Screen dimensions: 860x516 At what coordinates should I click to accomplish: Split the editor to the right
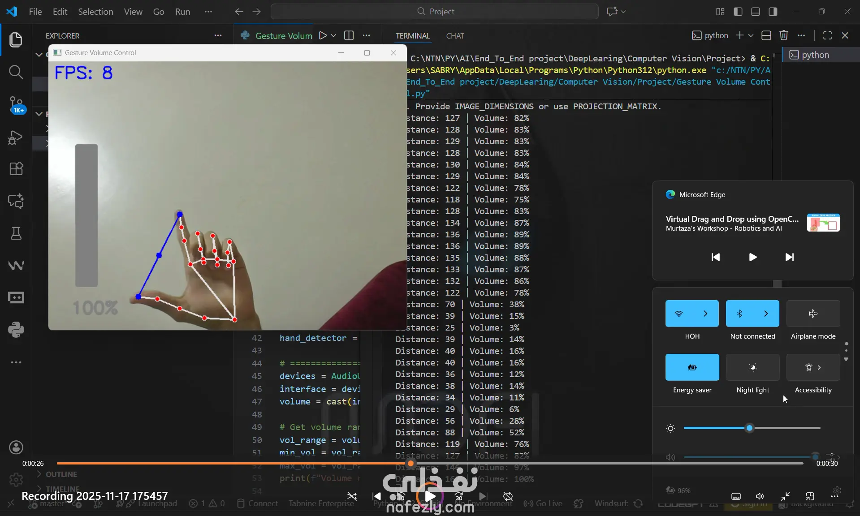[349, 35]
